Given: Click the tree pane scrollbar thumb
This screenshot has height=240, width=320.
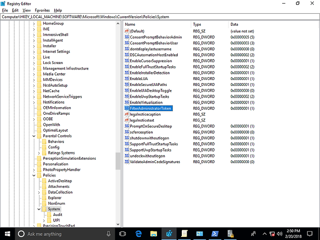Looking at the screenshot, I should pyautogui.click(x=118, y=161).
